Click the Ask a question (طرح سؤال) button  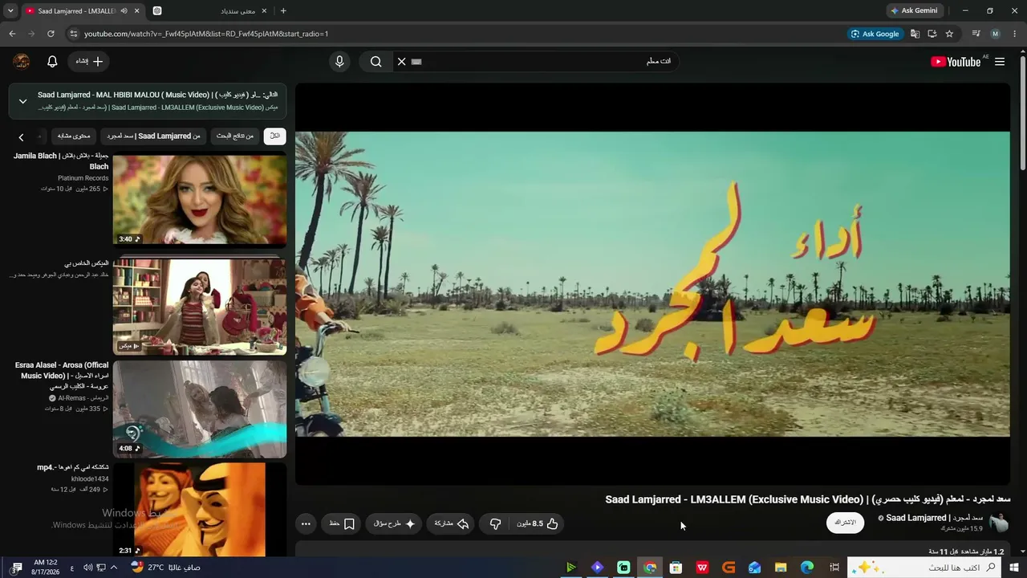pos(393,523)
